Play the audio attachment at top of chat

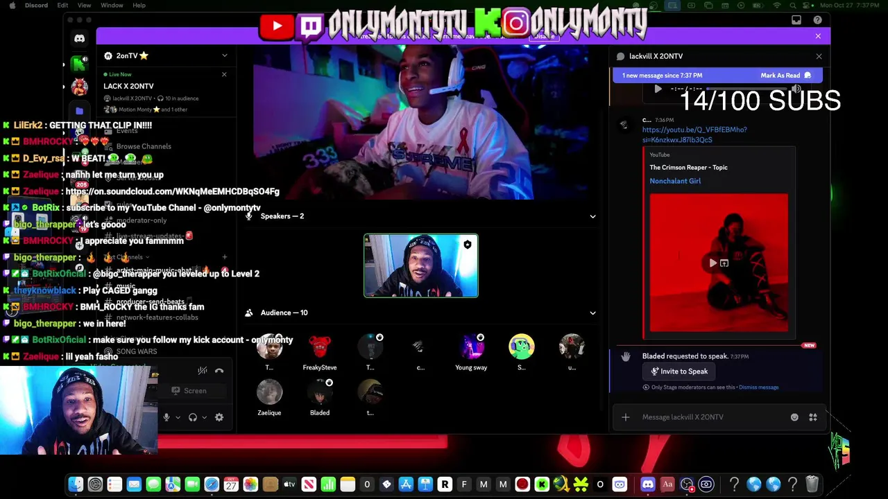(658, 89)
